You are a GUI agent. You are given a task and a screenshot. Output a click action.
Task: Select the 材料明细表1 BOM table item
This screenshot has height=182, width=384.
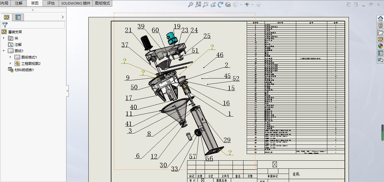[x=21, y=70]
